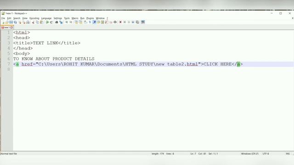Click the Zoom In toolbar icon
294x165 pixels.
(x=66, y=22)
